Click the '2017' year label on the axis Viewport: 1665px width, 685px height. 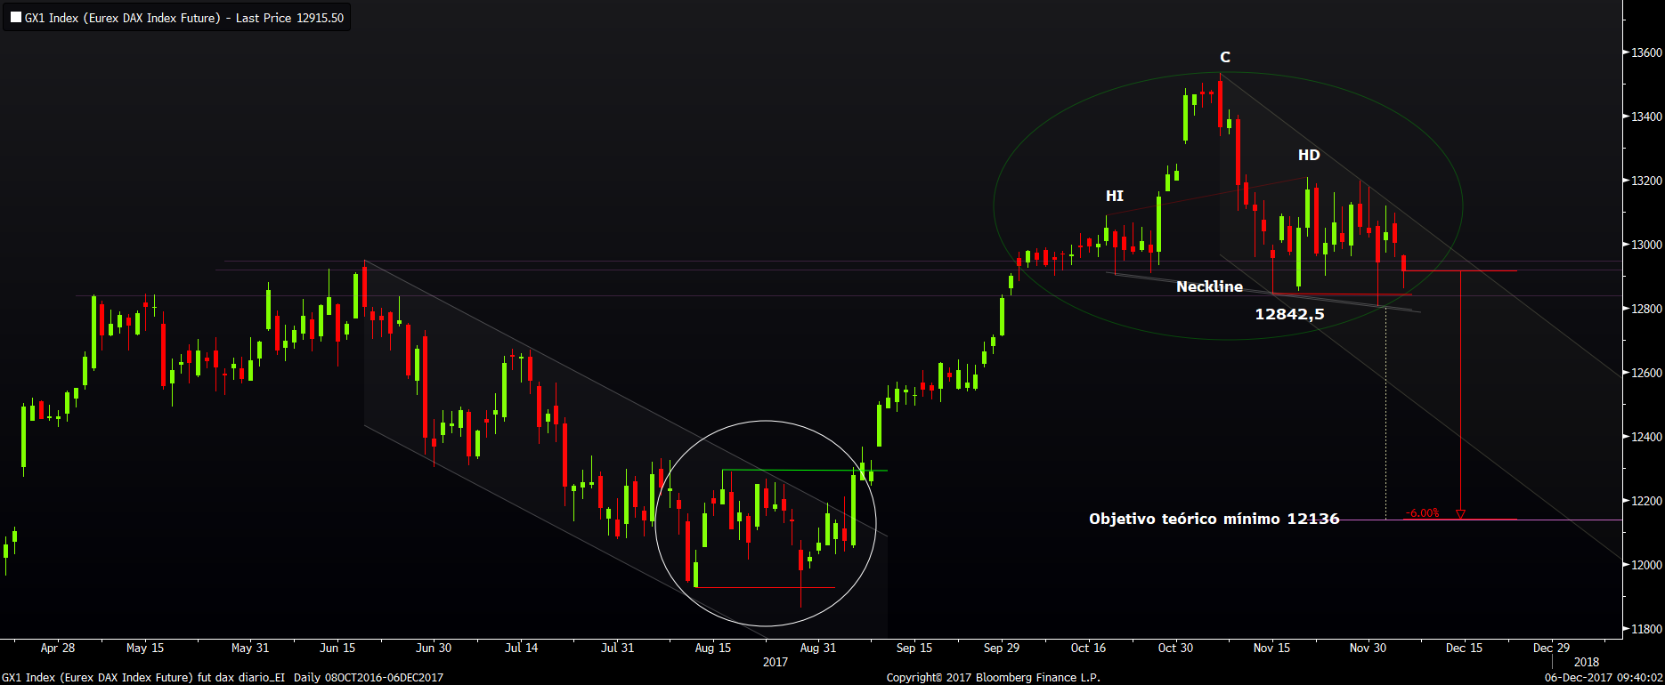click(776, 662)
